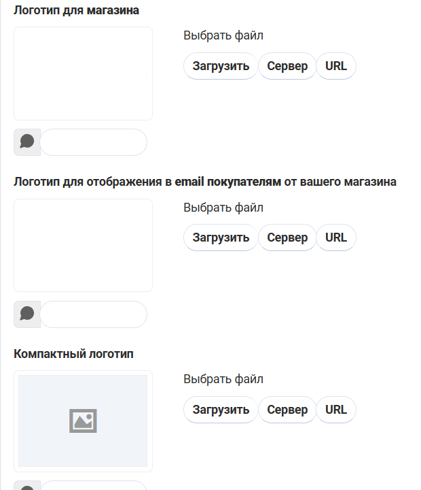Click empty store logo preview box
The image size is (421, 490).
click(x=83, y=73)
